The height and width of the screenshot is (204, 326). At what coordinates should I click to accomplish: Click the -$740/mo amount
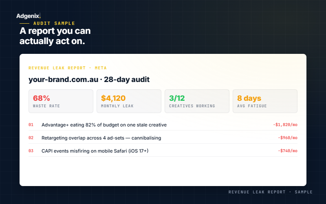point(288,151)
